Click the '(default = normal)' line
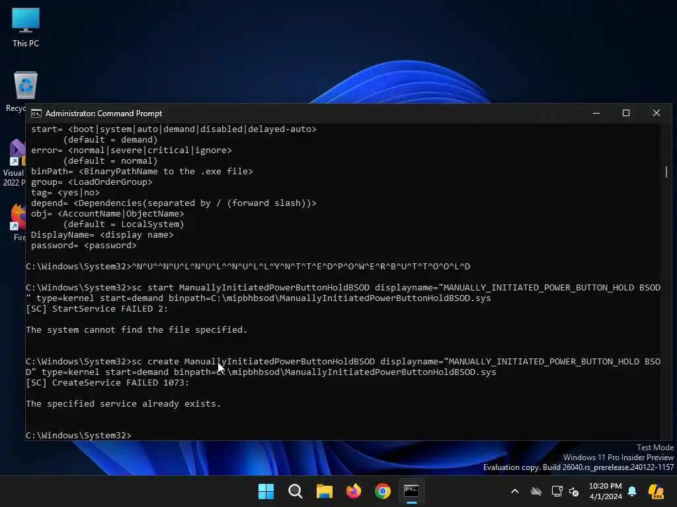 click(110, 161)
